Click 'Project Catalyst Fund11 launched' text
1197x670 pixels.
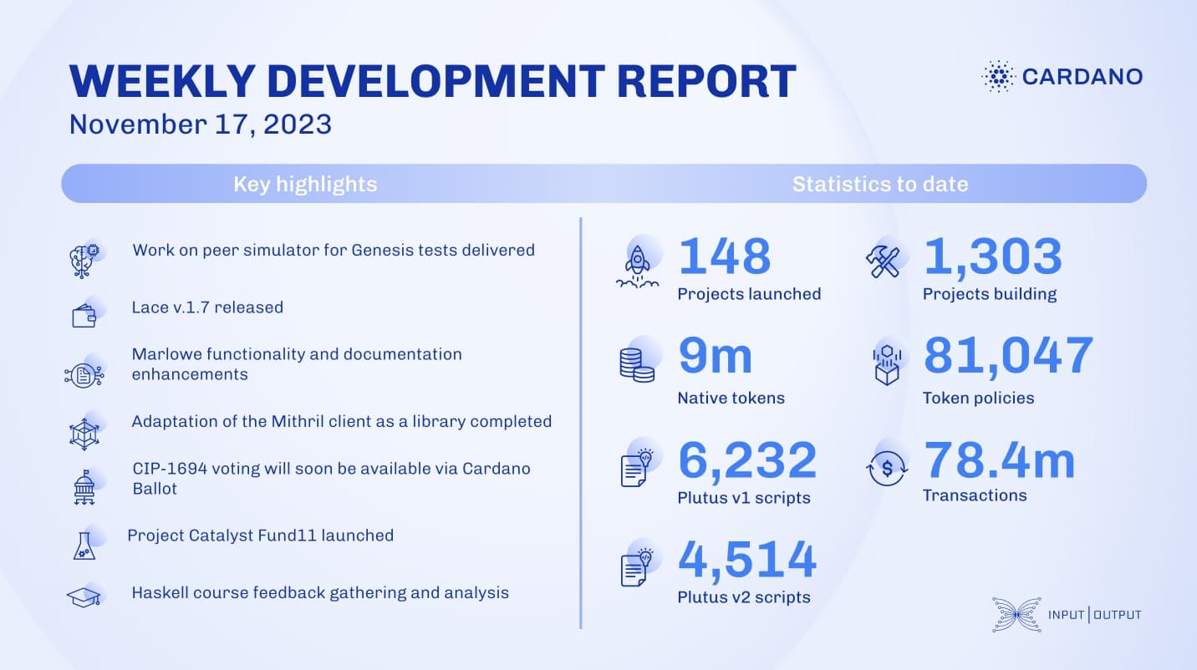(x=261, y=535)
